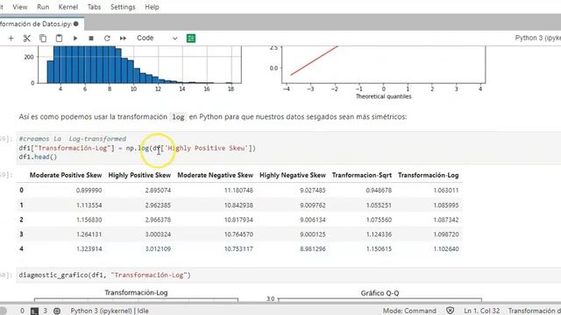Restart the kernel icon
The width and height of the screenshot is (561, 315).
point(107,38)
